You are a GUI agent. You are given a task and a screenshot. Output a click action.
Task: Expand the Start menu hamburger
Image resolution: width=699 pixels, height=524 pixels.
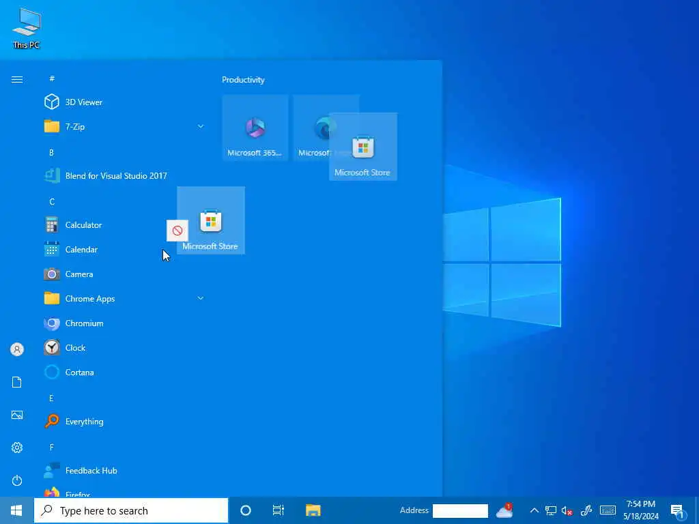17,79
